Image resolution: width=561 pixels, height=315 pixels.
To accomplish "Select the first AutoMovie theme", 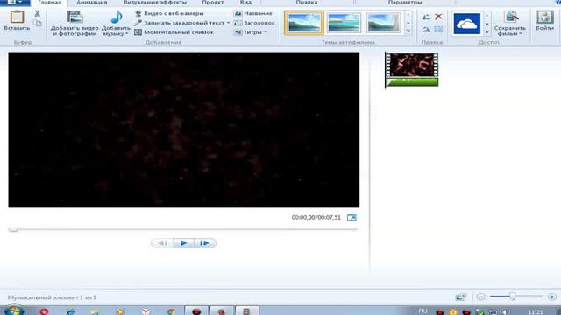I will pyautogui.click(x=304, y=23).
